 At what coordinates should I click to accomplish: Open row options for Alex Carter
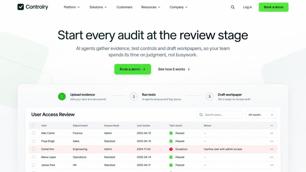pyautogui.click(x=272, y=133)
